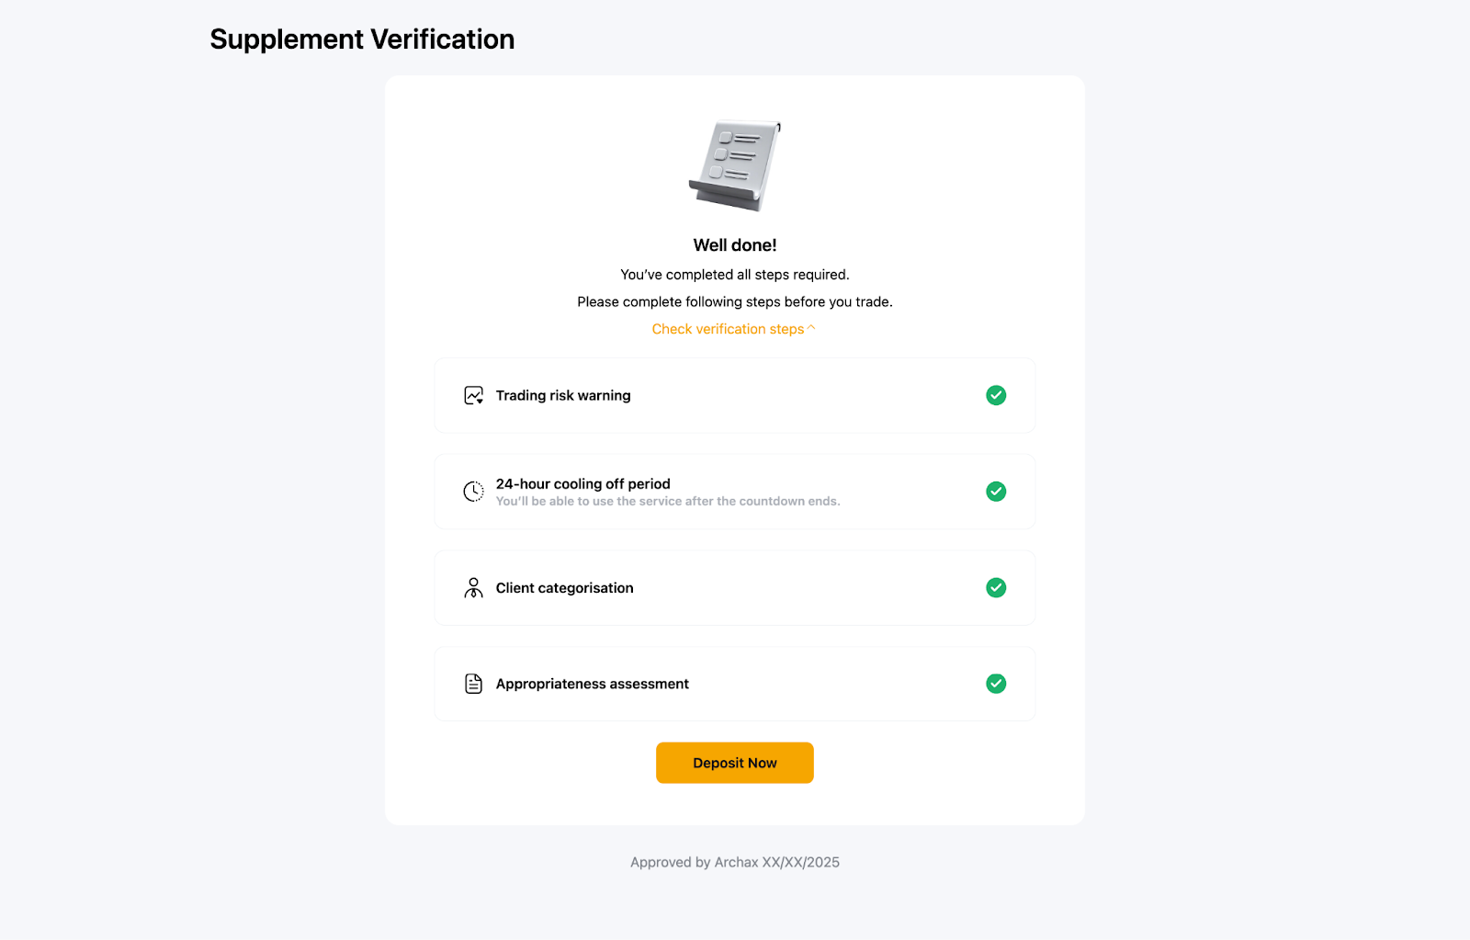Click the Approved by Archax footer text

tap(735, 862)
